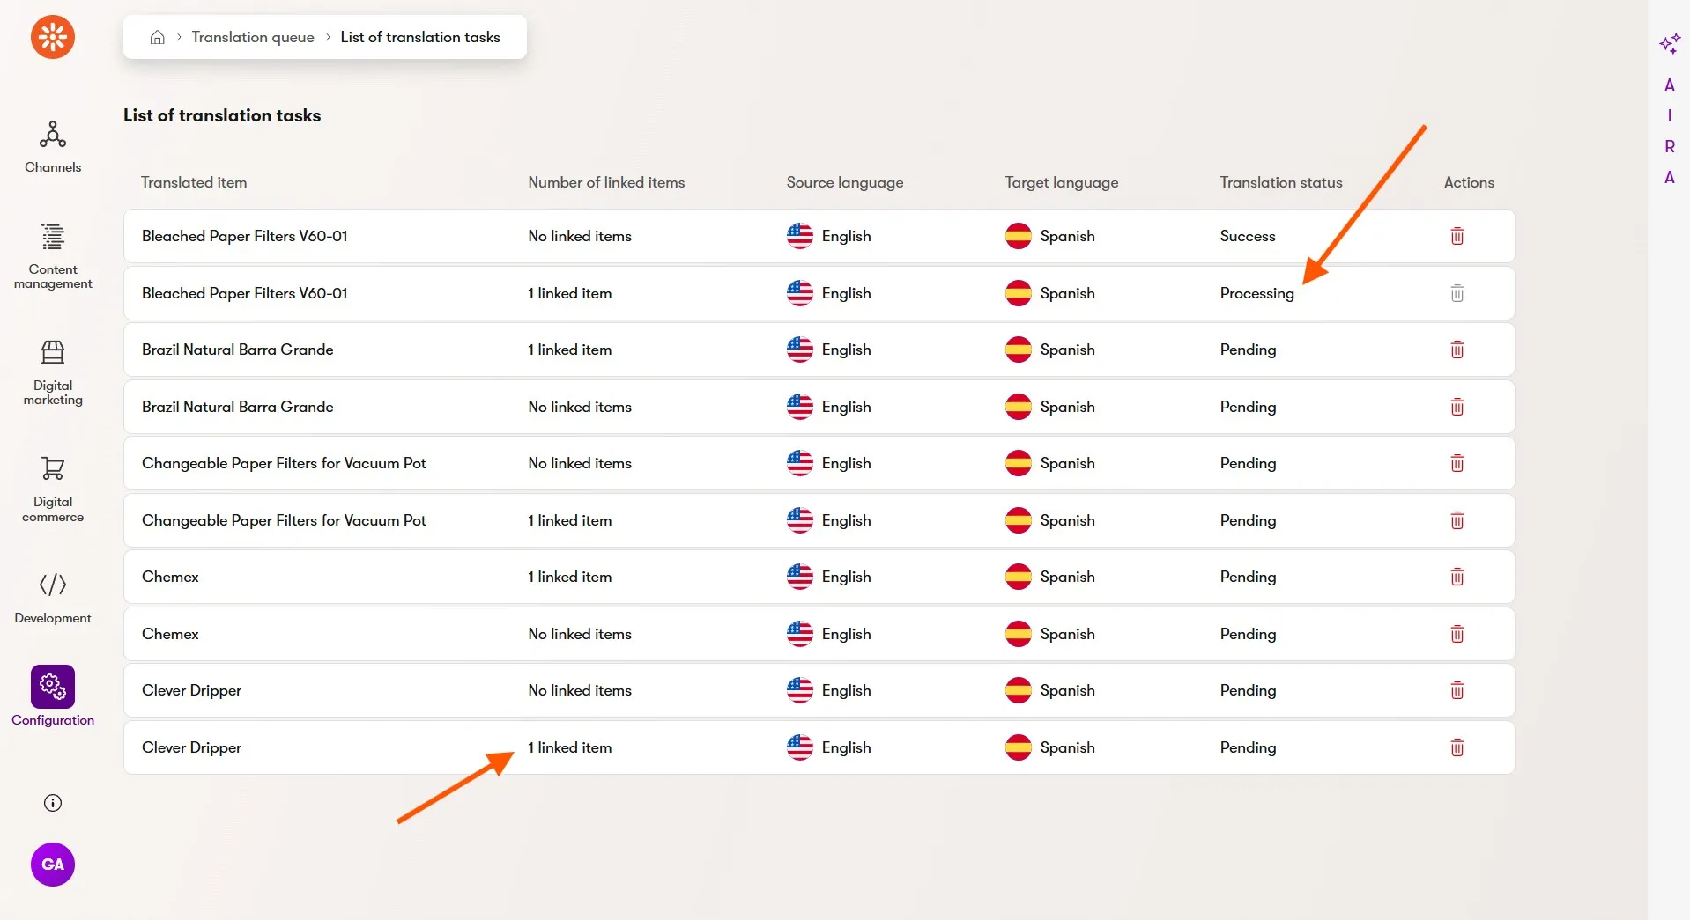Click Translated item column header

pos(194,182)
